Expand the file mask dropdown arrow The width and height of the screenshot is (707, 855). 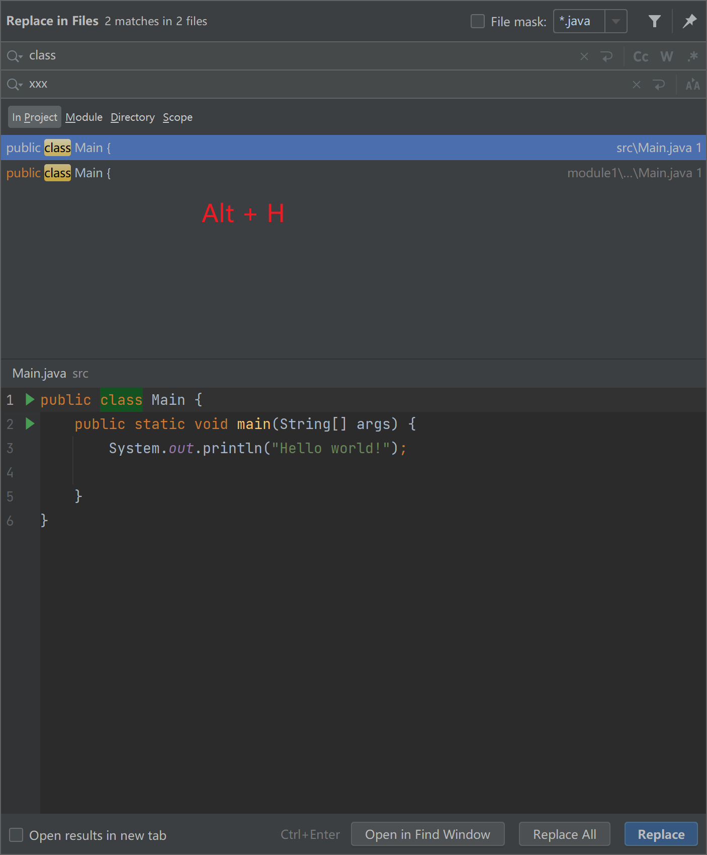tap(616, 22)
